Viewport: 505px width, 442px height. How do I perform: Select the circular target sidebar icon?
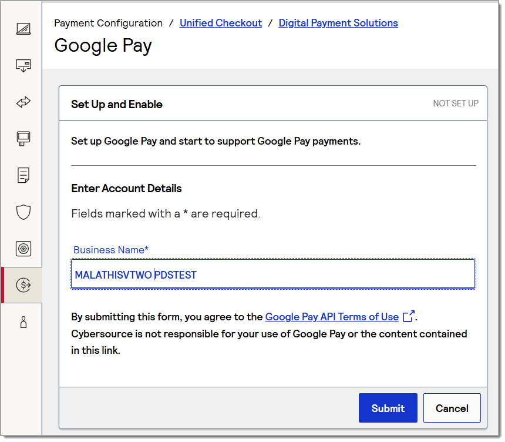click(x=23, y=249)
